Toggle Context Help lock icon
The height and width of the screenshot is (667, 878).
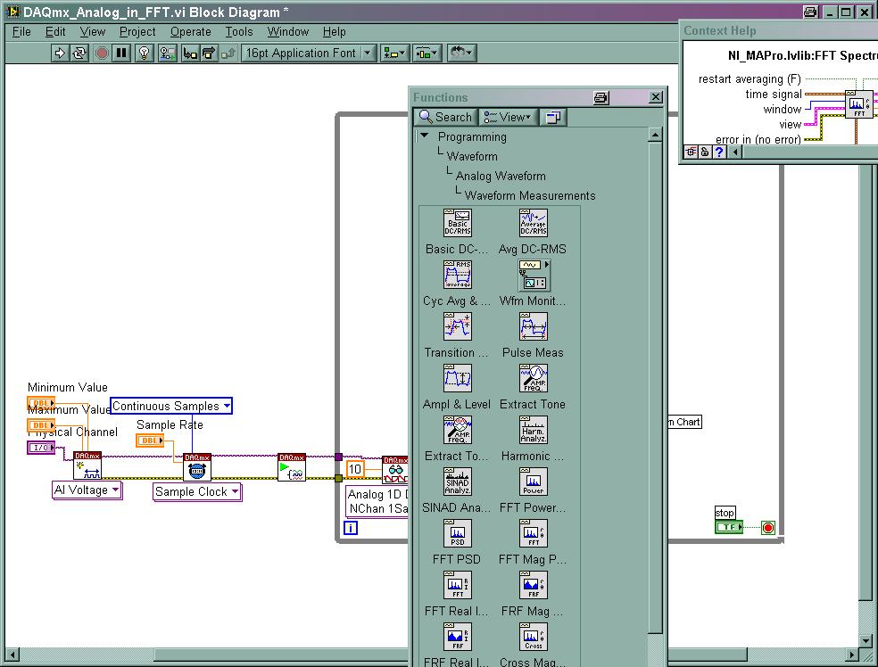(x=705, y=152)
